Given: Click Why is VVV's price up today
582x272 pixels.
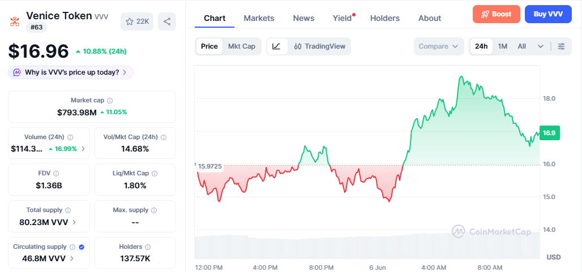Looking at the screenshot, I should click(72, 72).
